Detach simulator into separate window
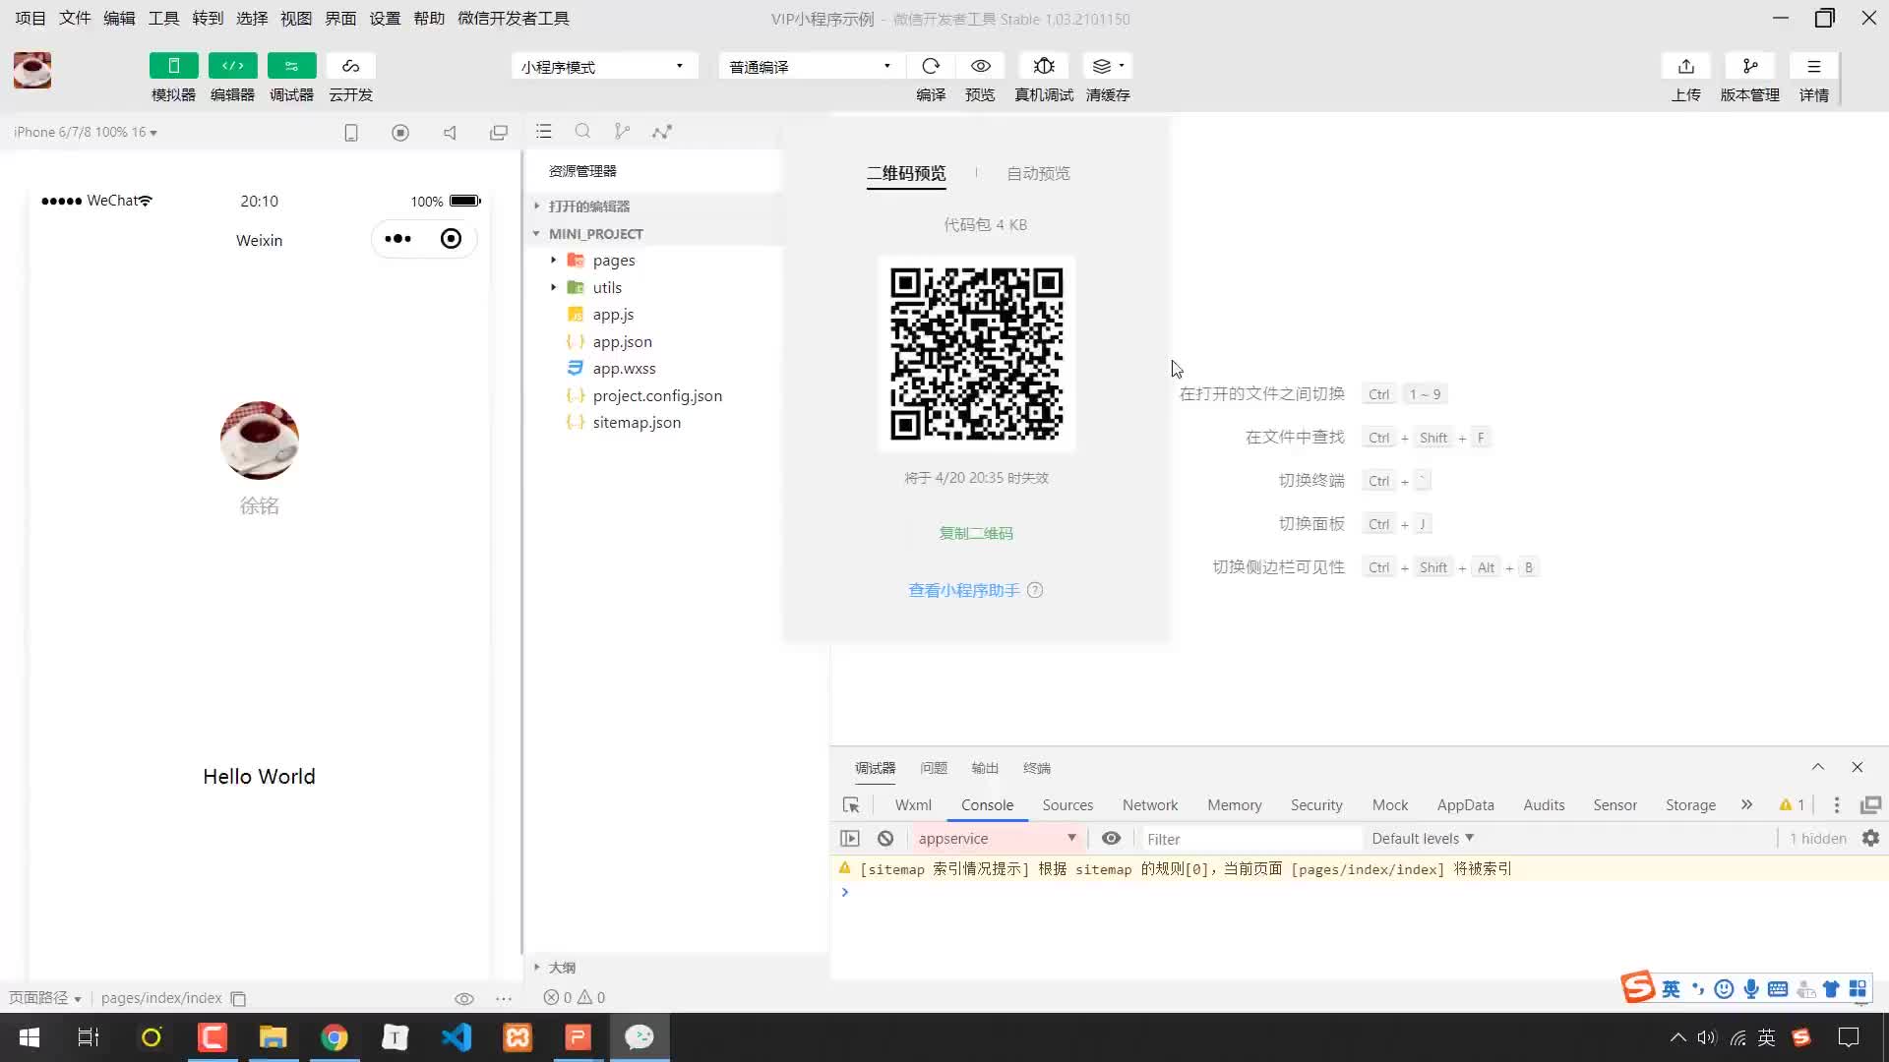1889x1062 pixels. (499, 132)
